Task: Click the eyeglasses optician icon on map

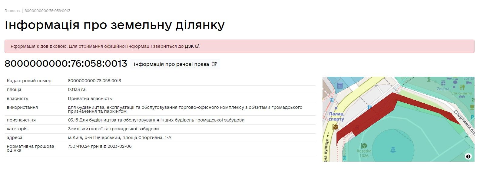Action: point(462,97)
